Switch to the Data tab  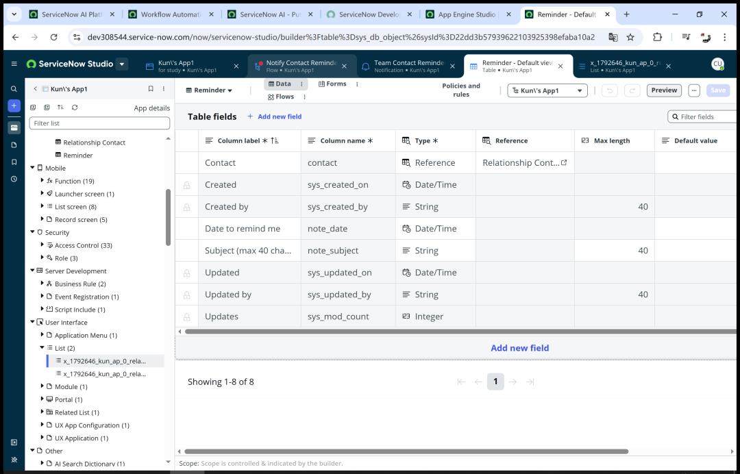point(280,84)
